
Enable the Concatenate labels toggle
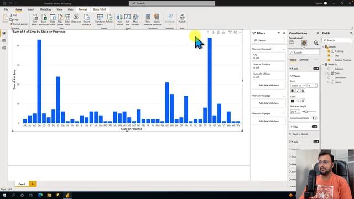tap(314, 118)
